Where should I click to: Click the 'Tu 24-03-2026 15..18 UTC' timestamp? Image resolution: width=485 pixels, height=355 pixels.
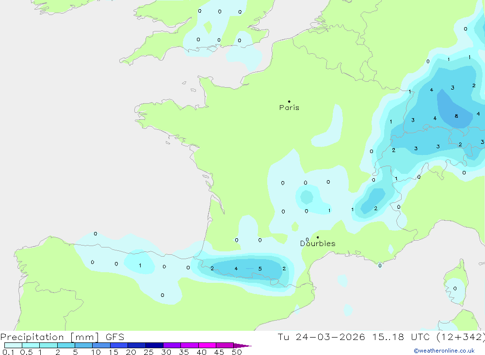[x=355, y=337]
